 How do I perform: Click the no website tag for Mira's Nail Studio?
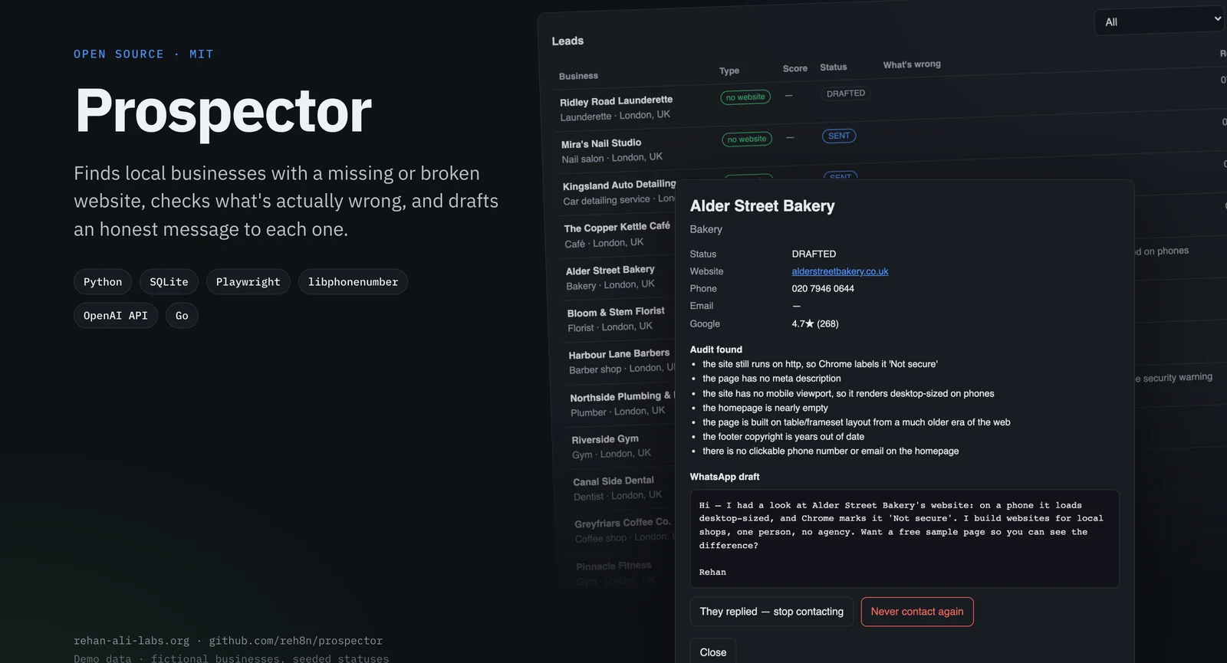point(747,139)
